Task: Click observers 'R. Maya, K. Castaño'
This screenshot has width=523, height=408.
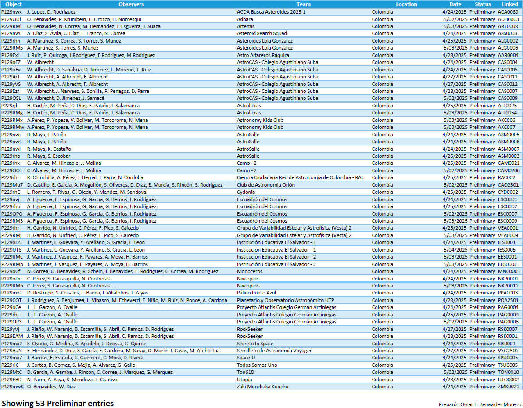Action: [x=49, y=149]
